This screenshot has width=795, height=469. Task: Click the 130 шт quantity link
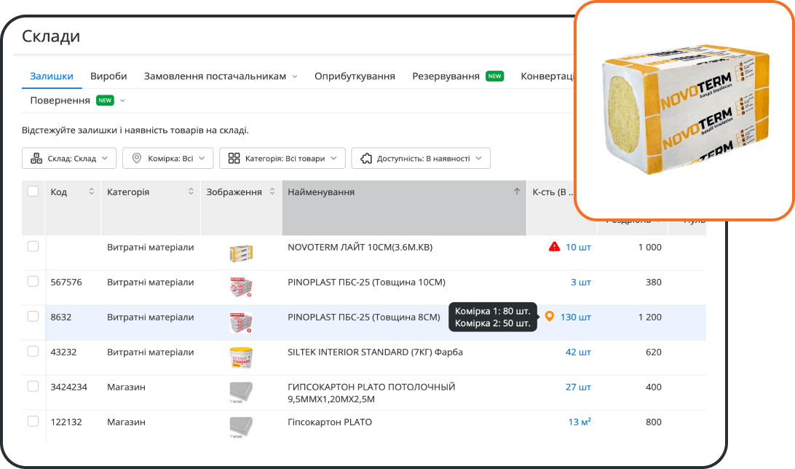pos(575,317)
